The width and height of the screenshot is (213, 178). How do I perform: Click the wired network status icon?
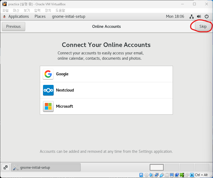[191, 16]
